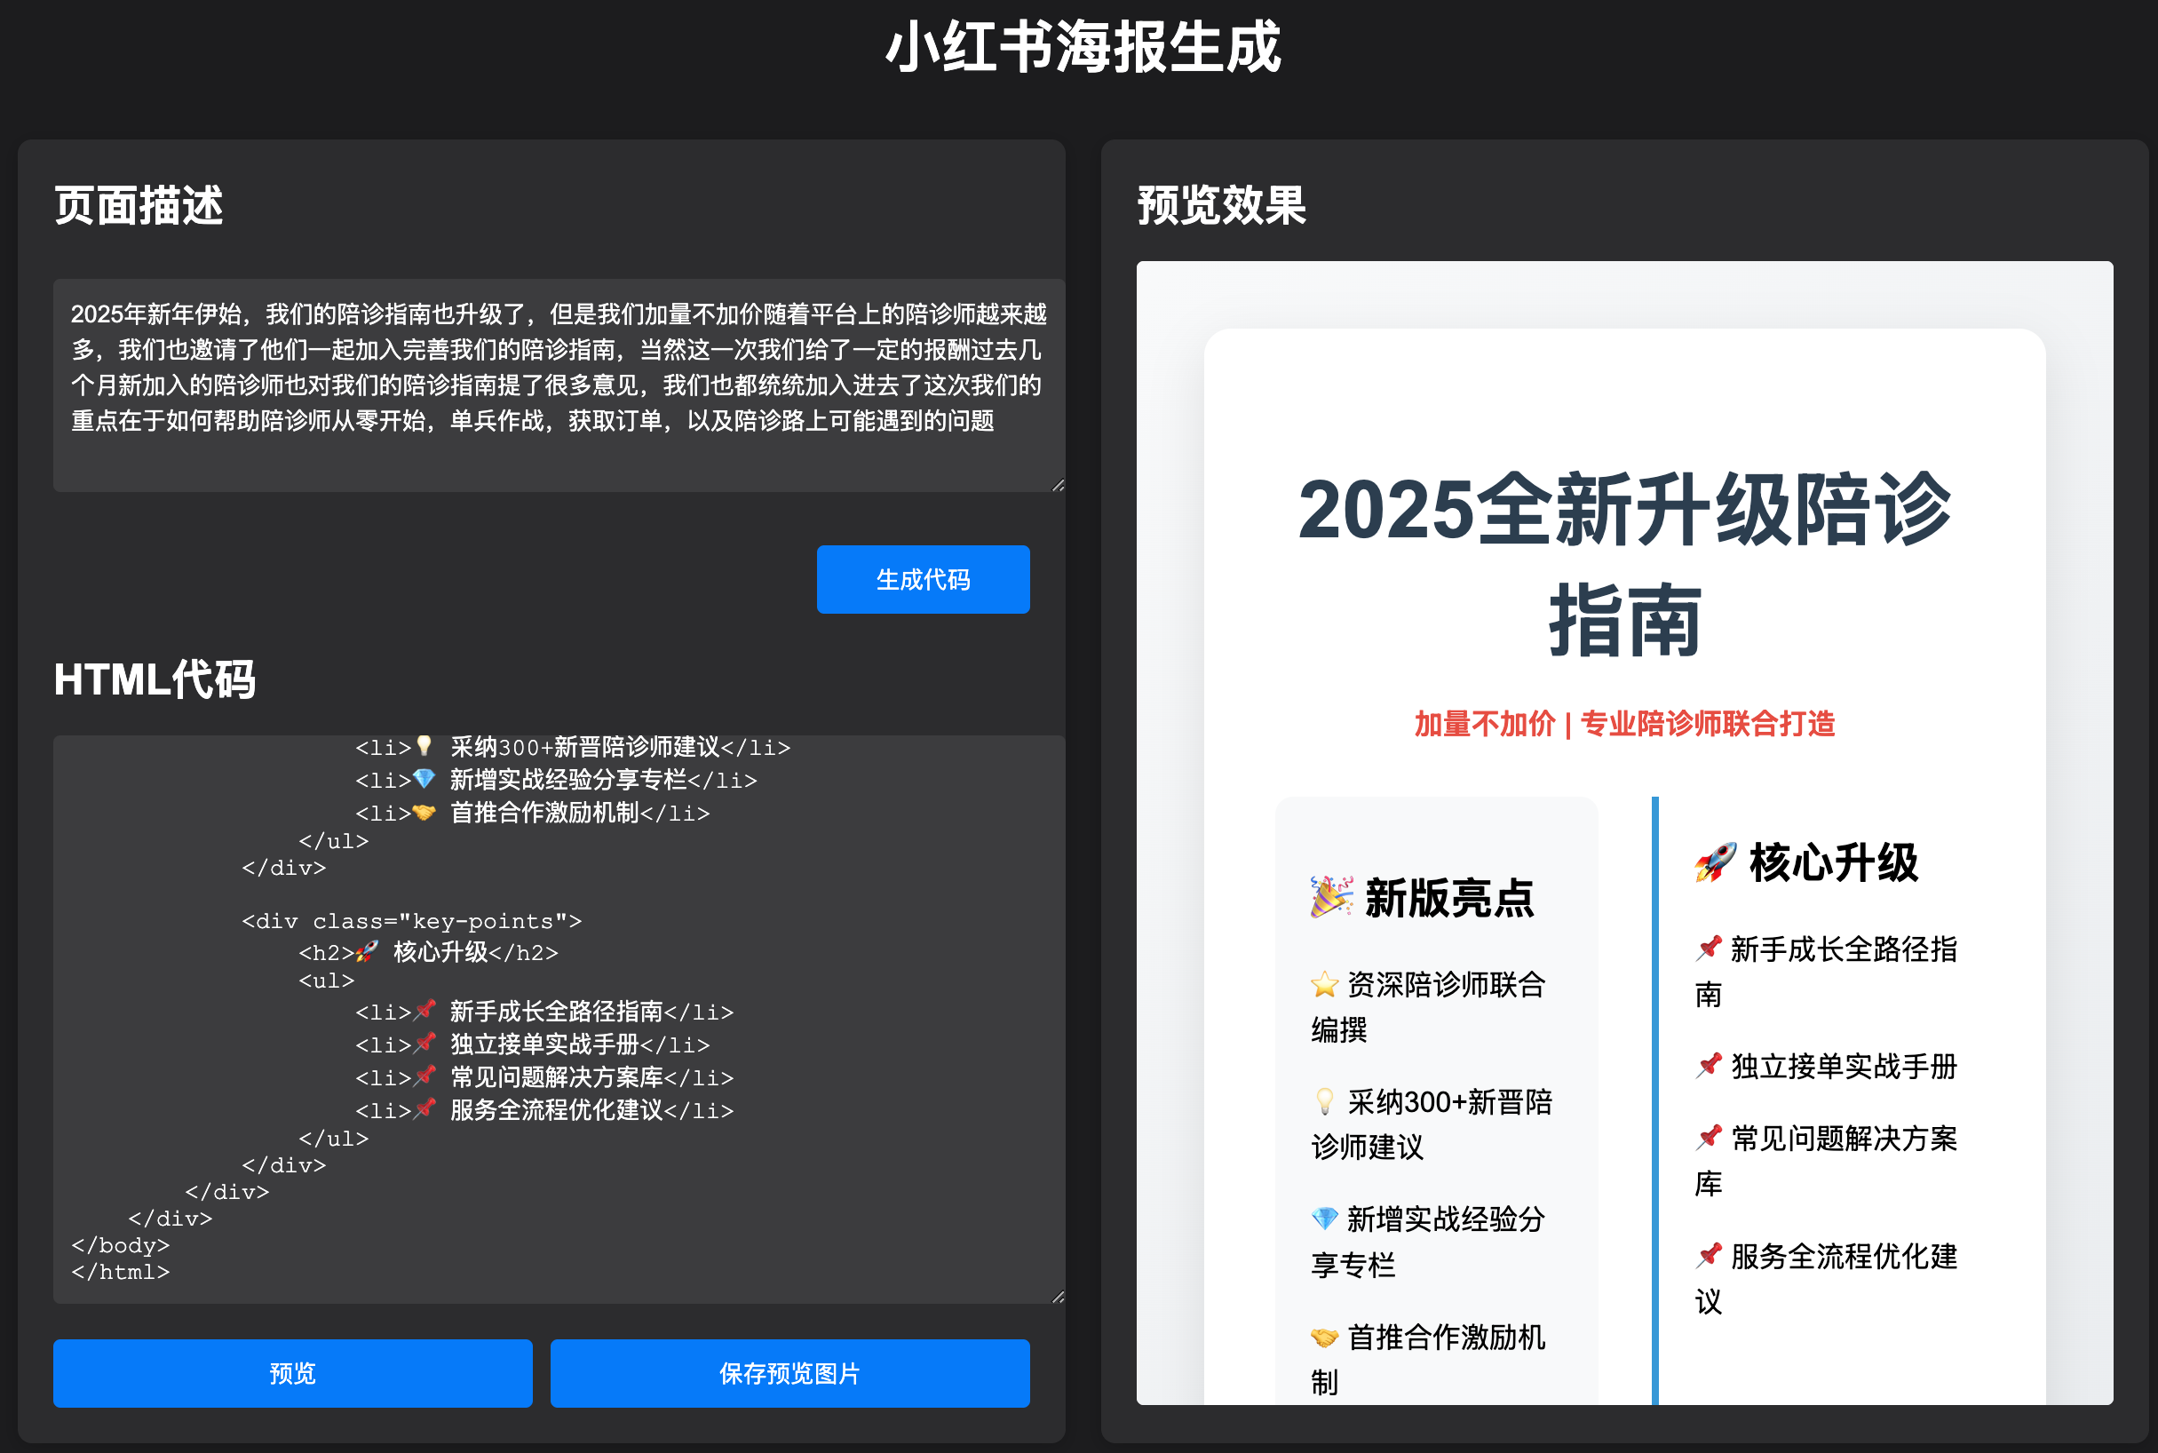Click the 预览 button
The height and width of the screenshot is (1453, 2158).
tap(292, 1372)
